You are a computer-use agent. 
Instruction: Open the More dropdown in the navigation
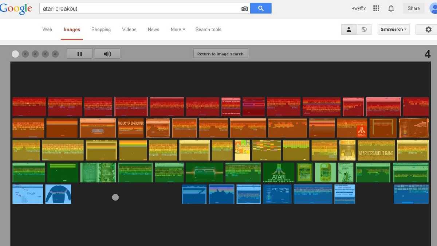pyautogui.click(x=177, y=29)
